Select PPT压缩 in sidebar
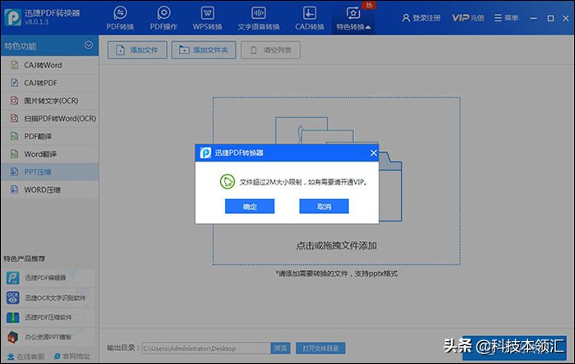The image size is (575, 364). click(x=49, y=172)
